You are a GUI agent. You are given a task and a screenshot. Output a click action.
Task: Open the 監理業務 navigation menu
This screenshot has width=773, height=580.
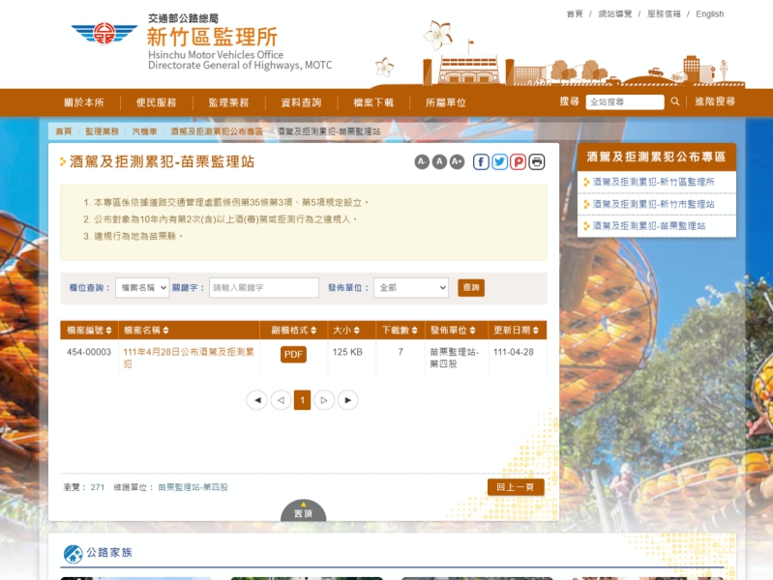[x=228, y=102]
